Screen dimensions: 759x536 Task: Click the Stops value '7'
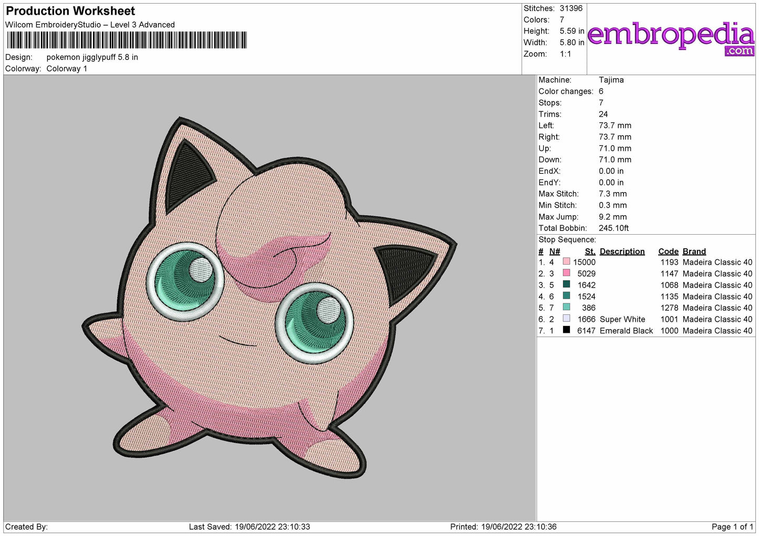(x=601, y=103)
